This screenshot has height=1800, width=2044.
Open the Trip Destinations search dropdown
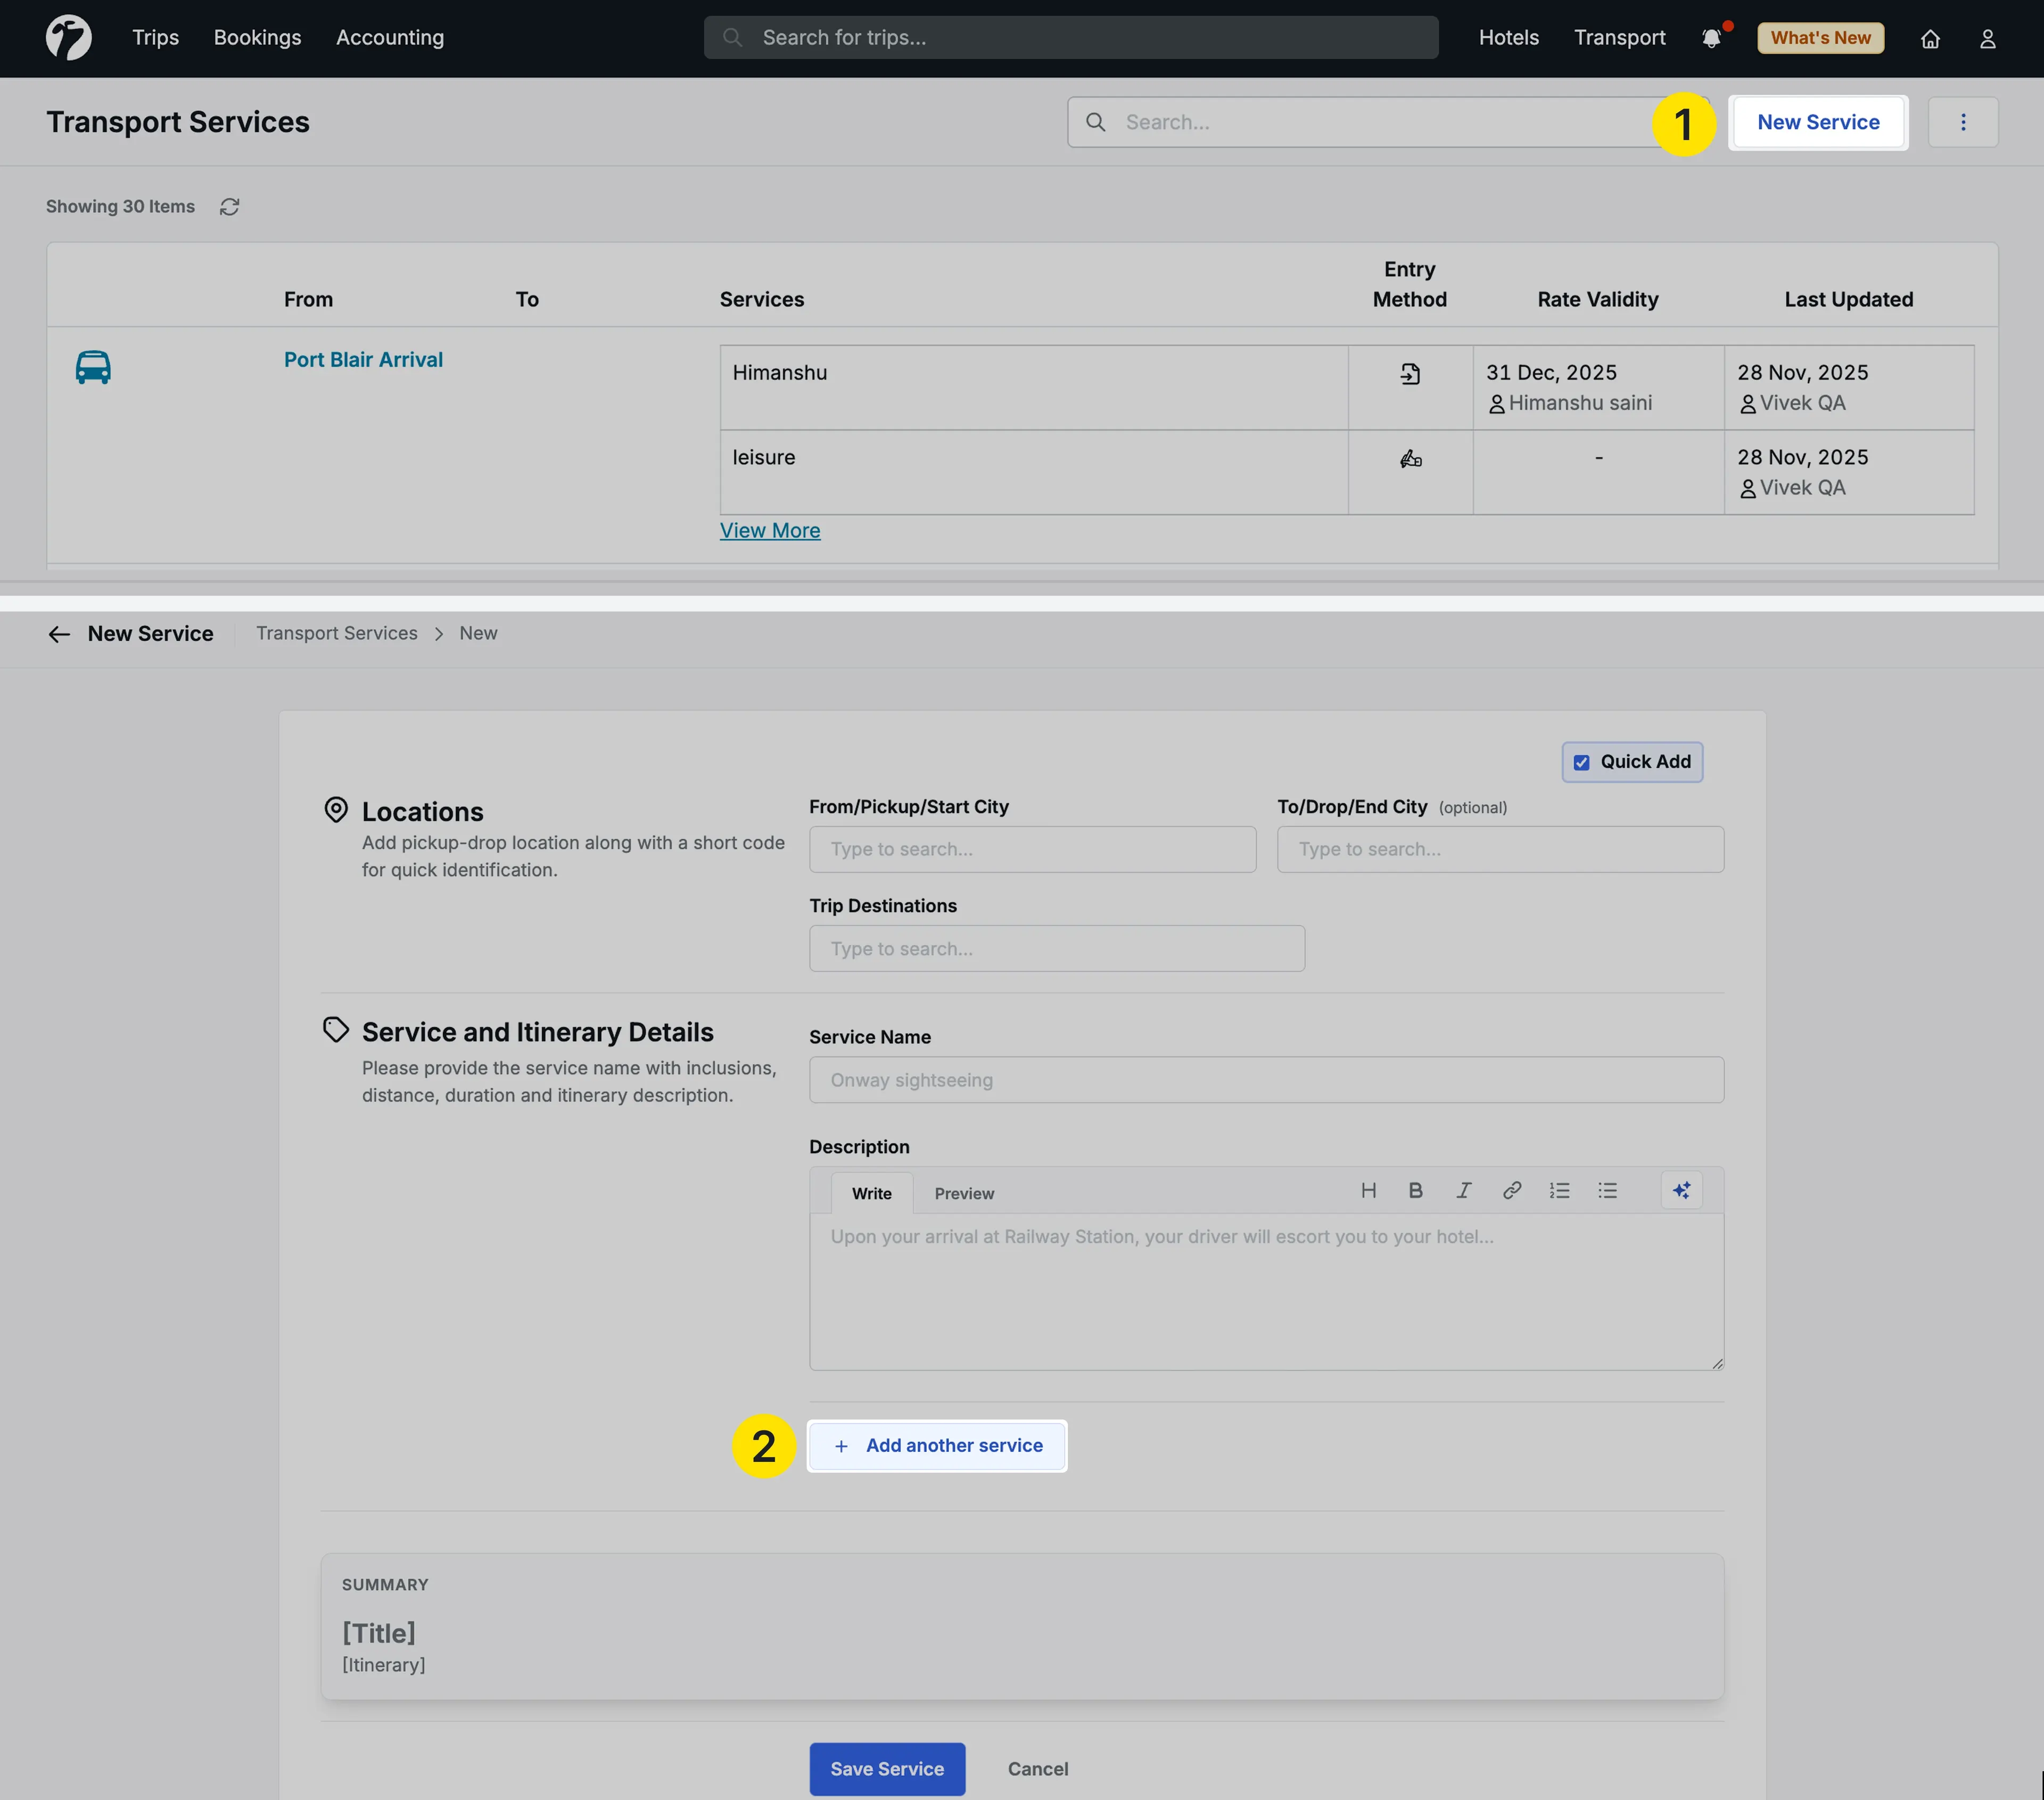pyautogui.click(x=1057, y=948)
